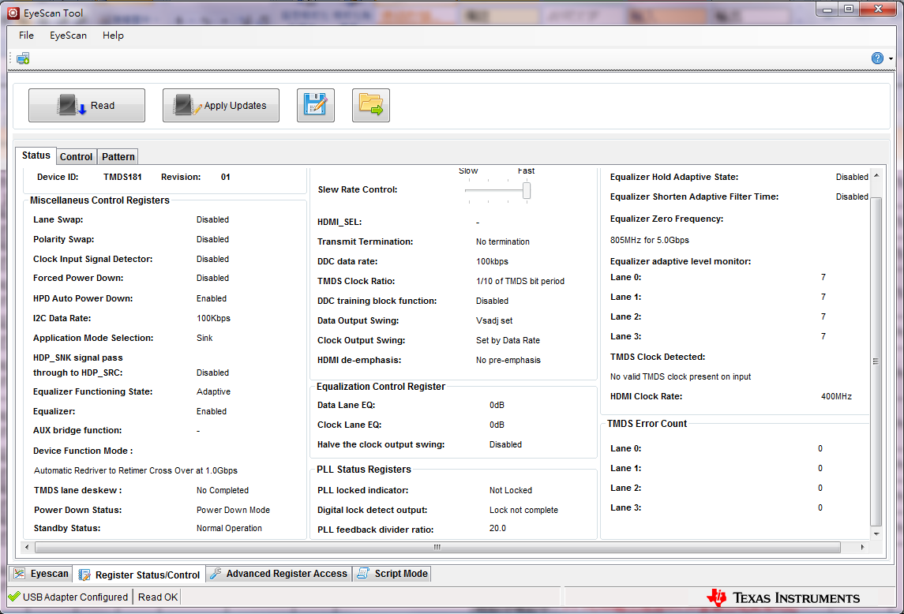
Task: Click the PLL locked indicator value Not Locked
Action: (x=511, y=490)
